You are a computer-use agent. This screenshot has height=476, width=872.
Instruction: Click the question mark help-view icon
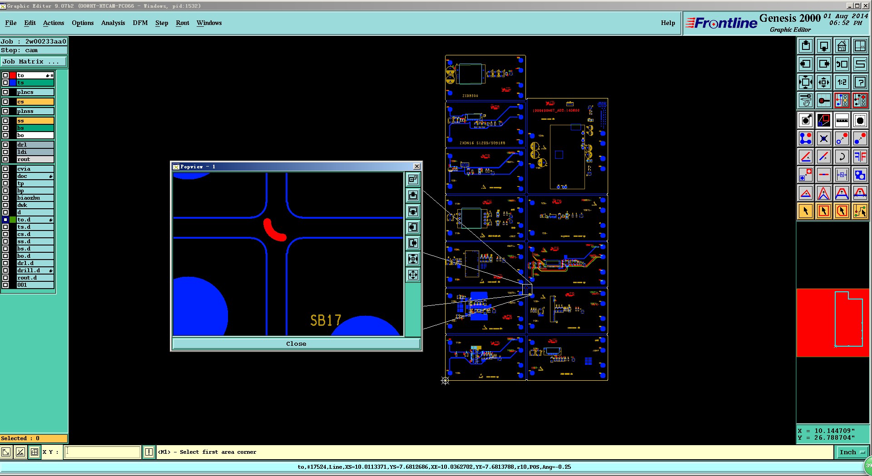pos(860,82)
